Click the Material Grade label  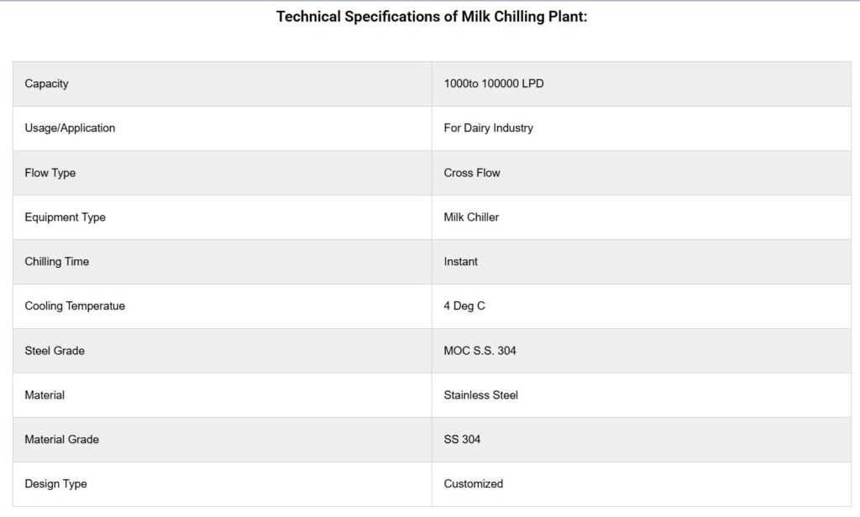[63, 440]
